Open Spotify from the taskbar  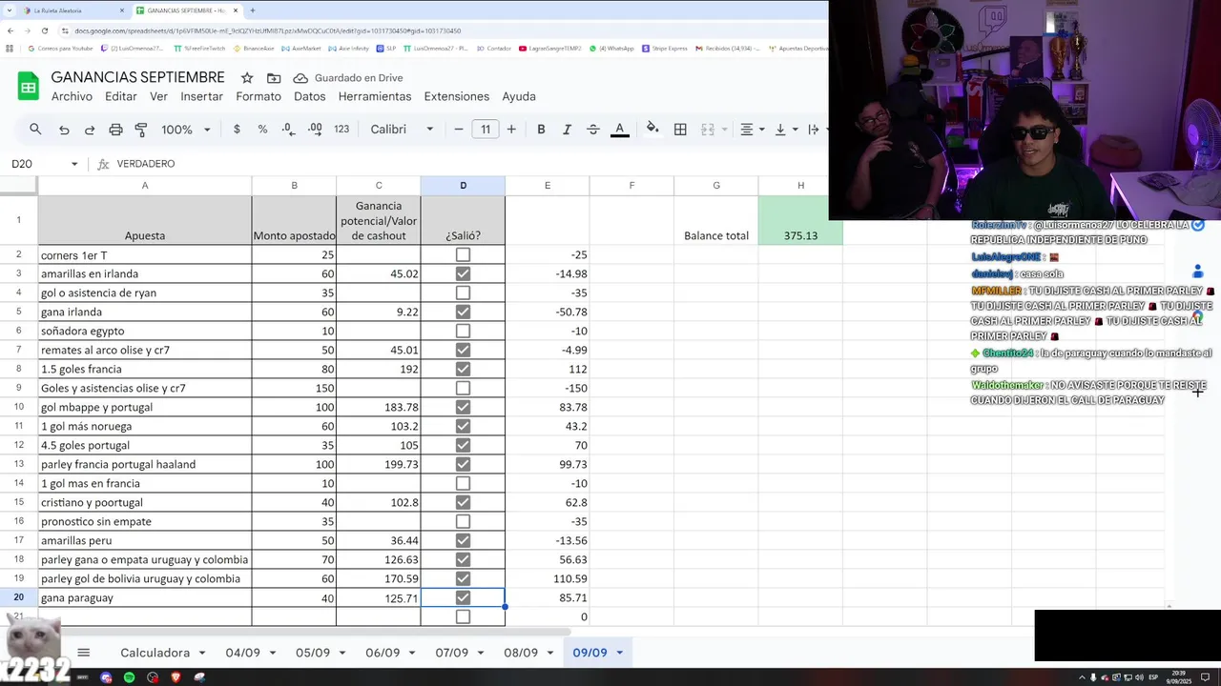point(129,677)
